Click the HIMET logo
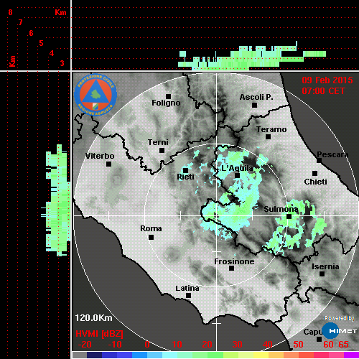The width and height of the screenshot is (359, 359). [340, 331]
